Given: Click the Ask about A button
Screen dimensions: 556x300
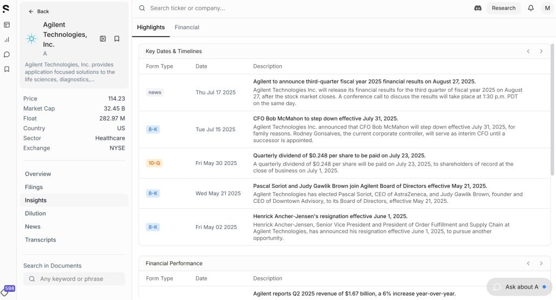Looking at the screenshot, I should pyautogui.click(x=519, y=287).
